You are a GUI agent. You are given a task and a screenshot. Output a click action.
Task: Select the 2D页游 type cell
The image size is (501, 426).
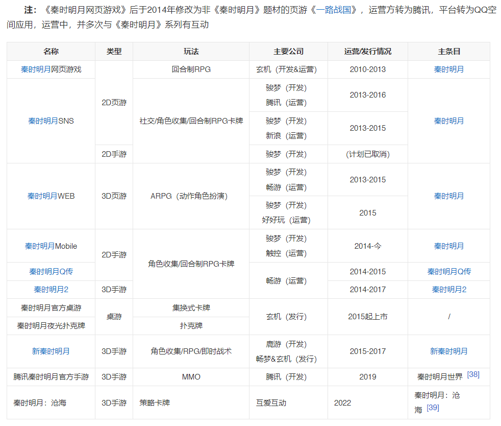click(114, 103)
